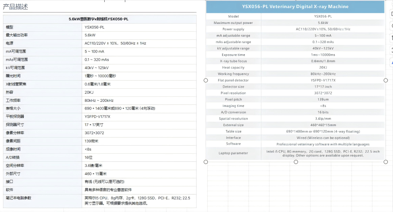Viewport: 393px width, 212px height.
Task: Select the External size label
Action: [x=233, y=125]
